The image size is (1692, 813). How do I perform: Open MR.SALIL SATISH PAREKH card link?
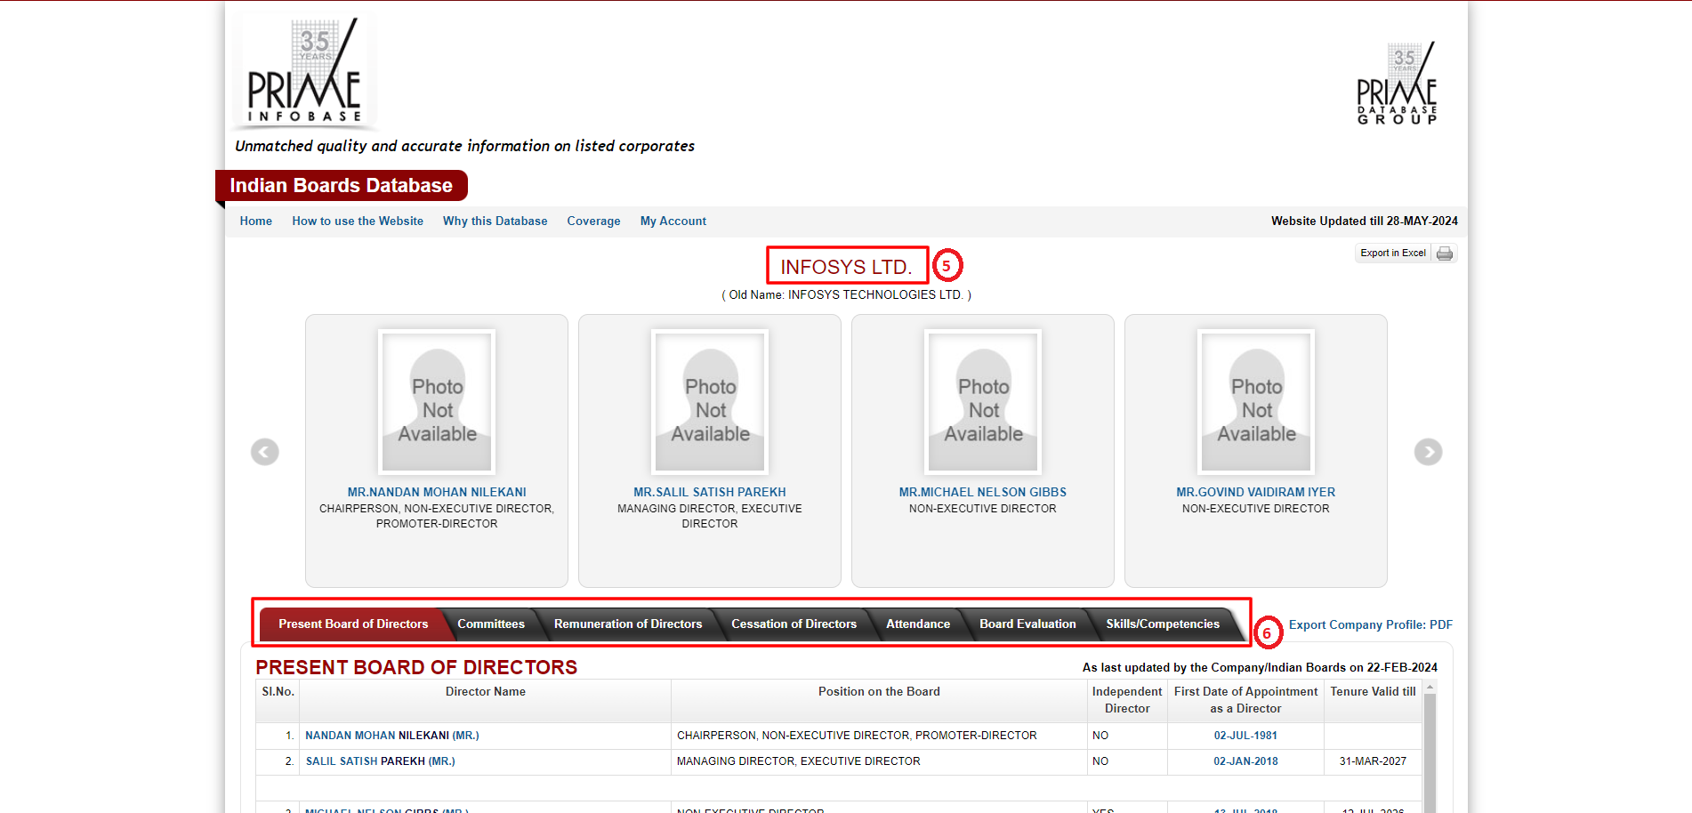[x=710, y=492]
